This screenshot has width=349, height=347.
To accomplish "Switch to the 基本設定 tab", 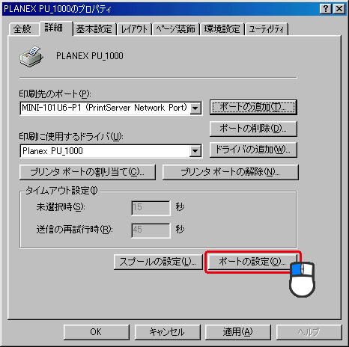I will (94, 29).
